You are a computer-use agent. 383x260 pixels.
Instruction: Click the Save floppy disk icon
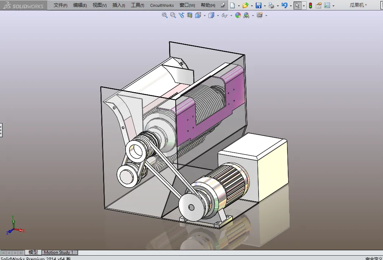tap(259, 5)
